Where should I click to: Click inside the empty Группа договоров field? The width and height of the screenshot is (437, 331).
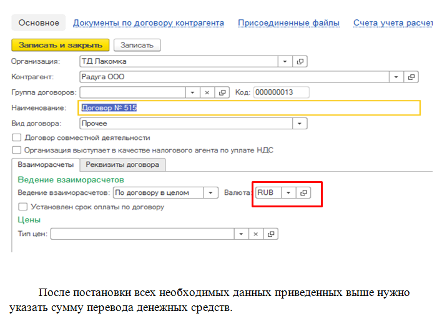point(132,92)
